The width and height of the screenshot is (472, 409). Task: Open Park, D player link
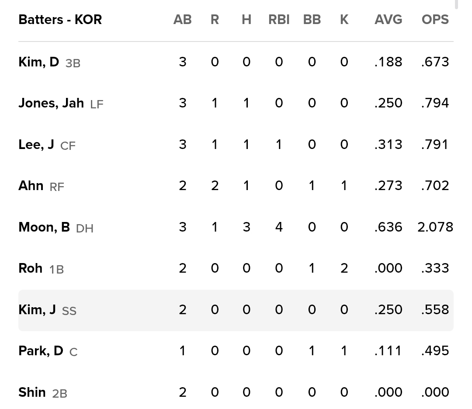[41, 351]
